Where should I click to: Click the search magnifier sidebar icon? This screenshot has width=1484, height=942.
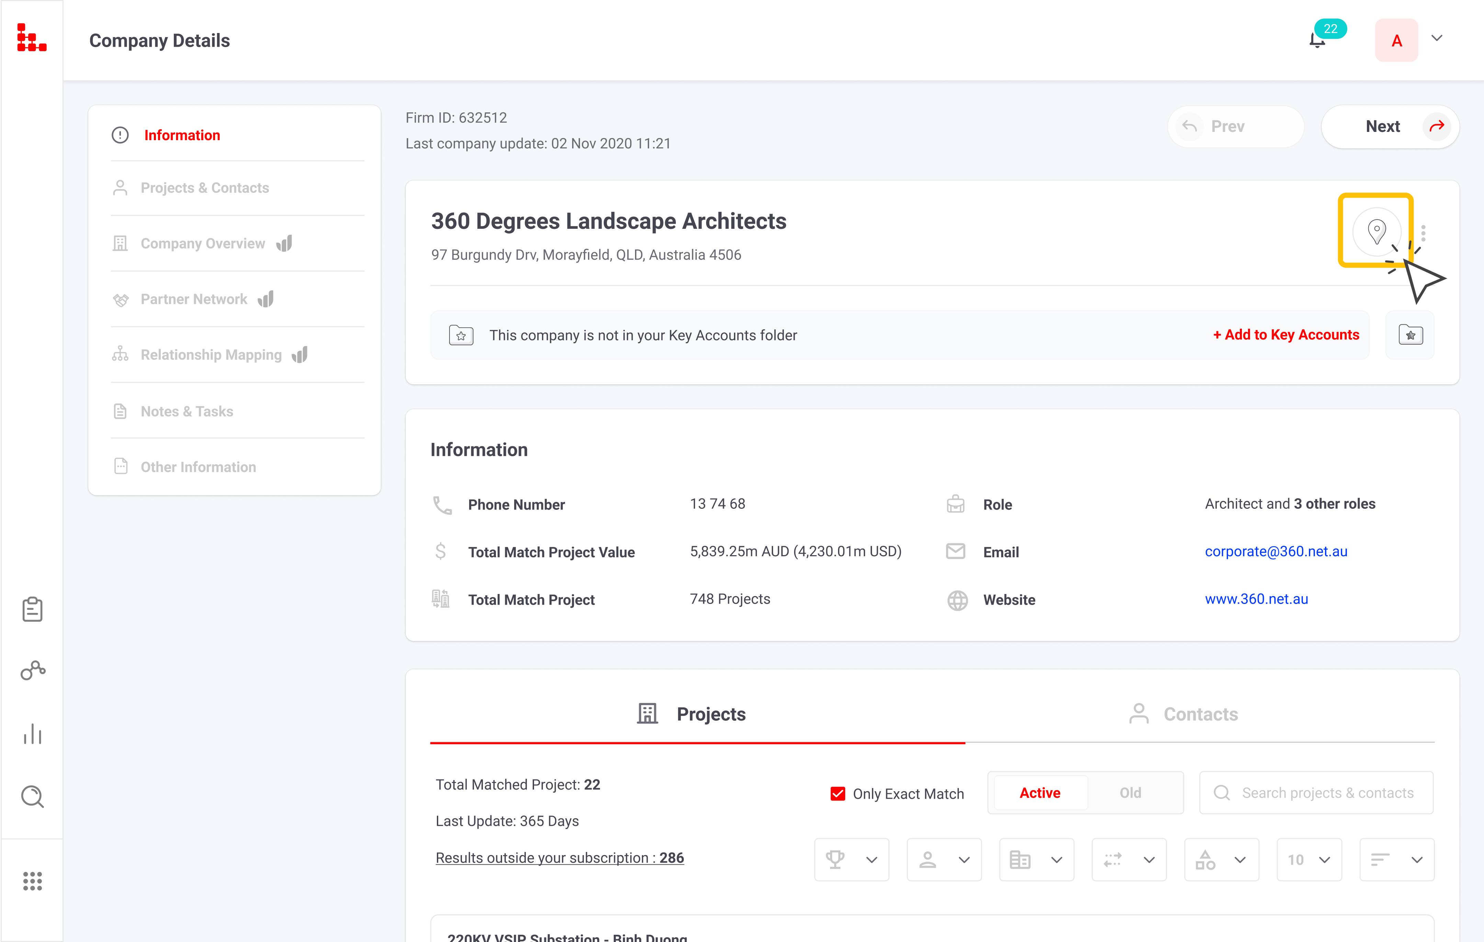point(32,796)
